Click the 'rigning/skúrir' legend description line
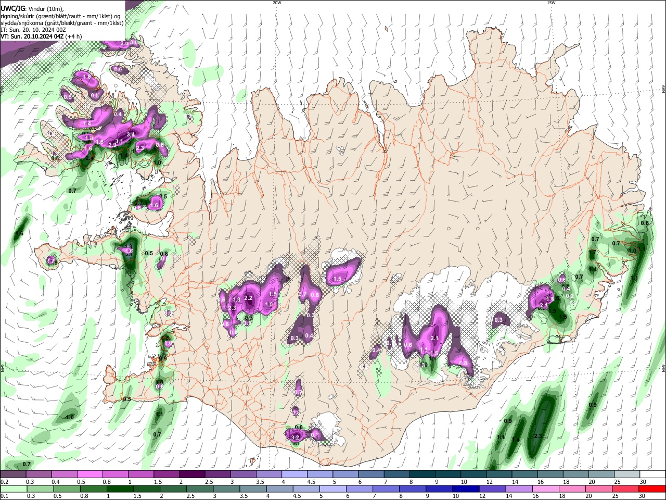666x500 pixels. [x=60, y=16]
